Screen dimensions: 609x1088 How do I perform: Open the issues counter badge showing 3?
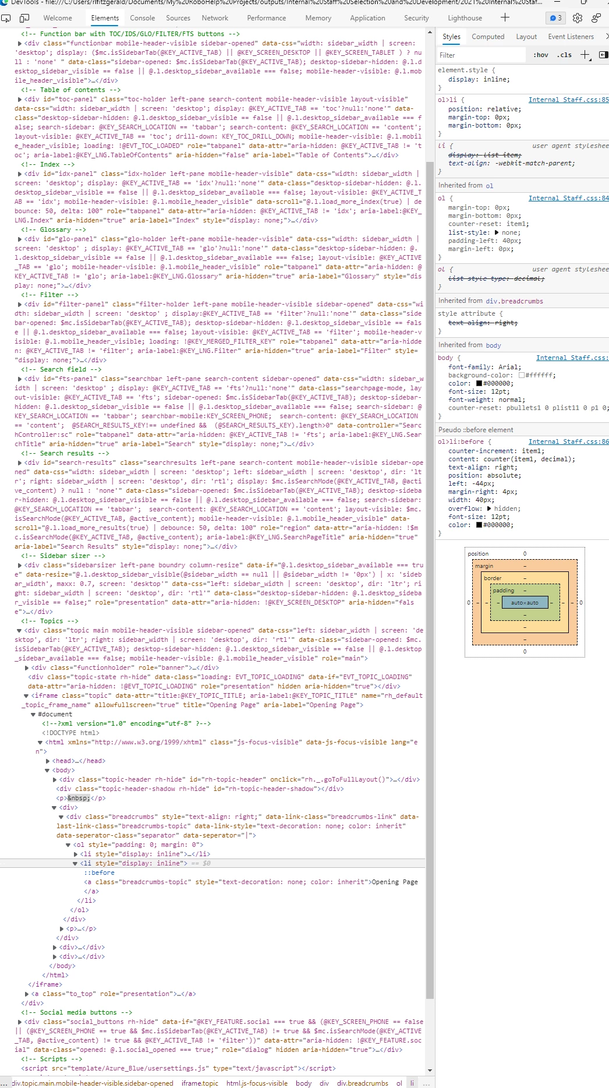click(555, 18)
